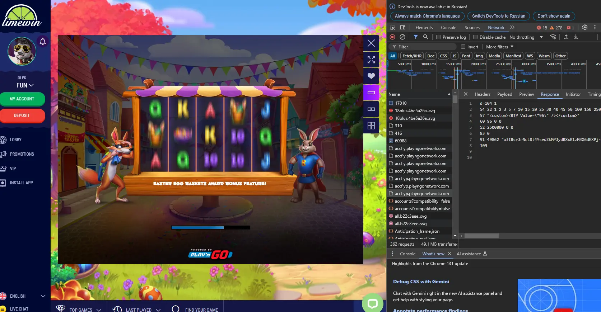601x312 pixels.
Task: Open DevTools settings gear icon
Action: pyautogui.click(x=585, y=27)
